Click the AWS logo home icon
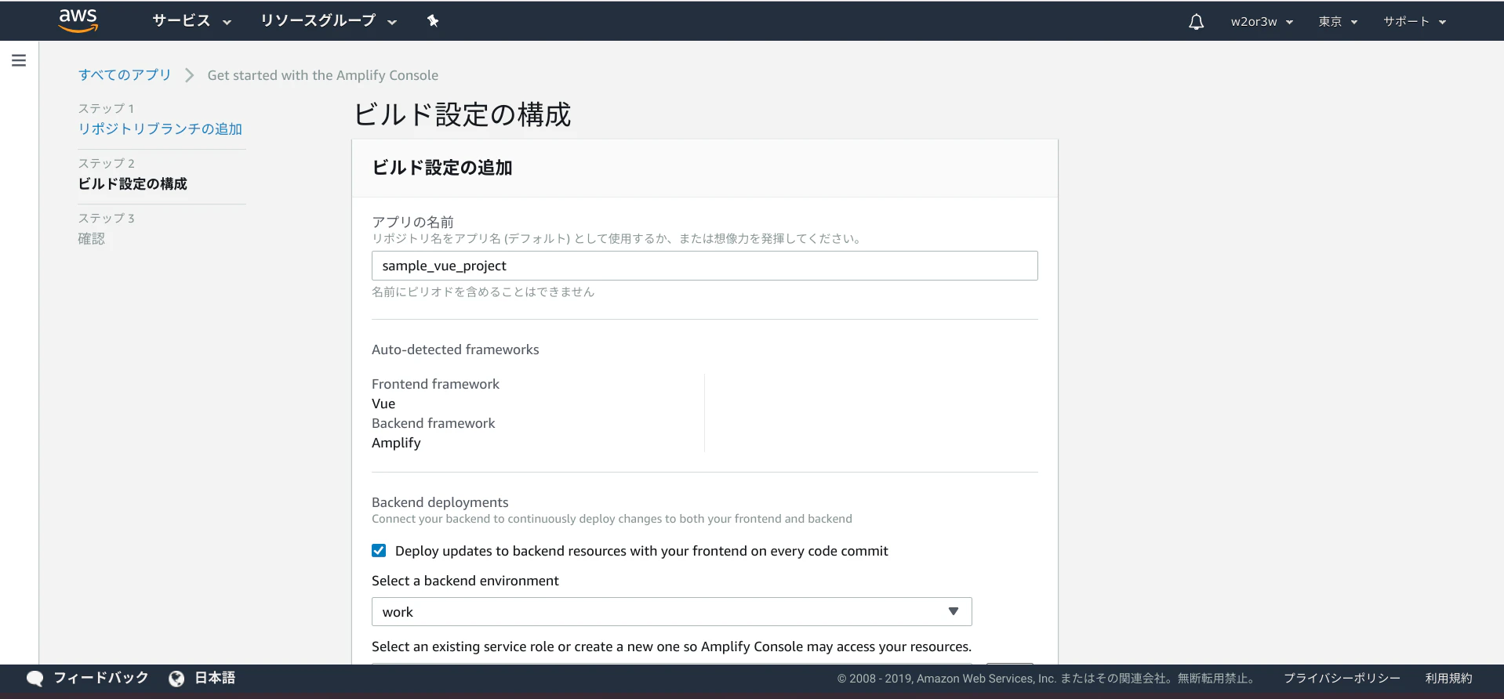The image size is (1504, 699). [x=78, y=20]
